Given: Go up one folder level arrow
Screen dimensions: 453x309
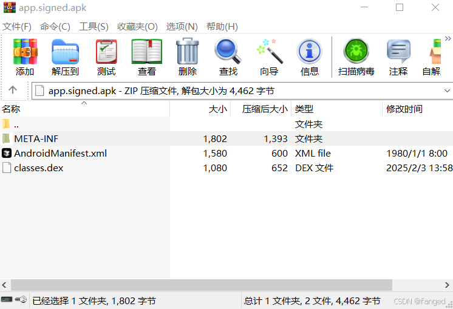Looking at the screenshot, I should 13,90.
